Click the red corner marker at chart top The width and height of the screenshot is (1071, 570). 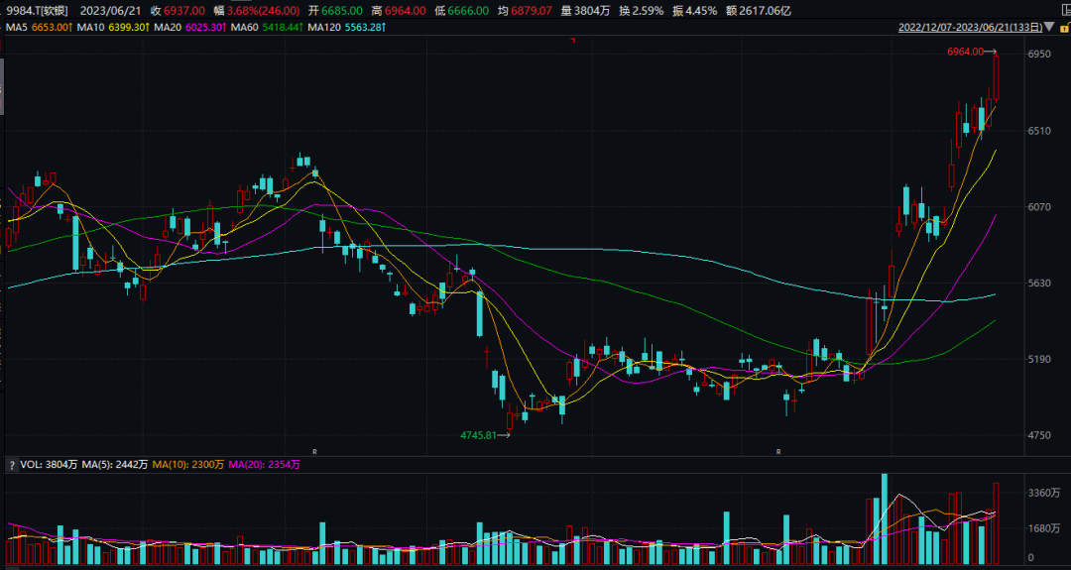pos(573,41)
